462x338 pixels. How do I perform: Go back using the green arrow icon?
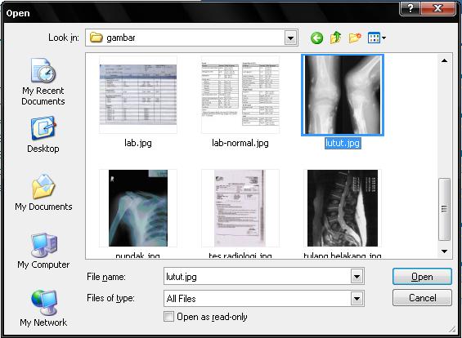point(316,38)
